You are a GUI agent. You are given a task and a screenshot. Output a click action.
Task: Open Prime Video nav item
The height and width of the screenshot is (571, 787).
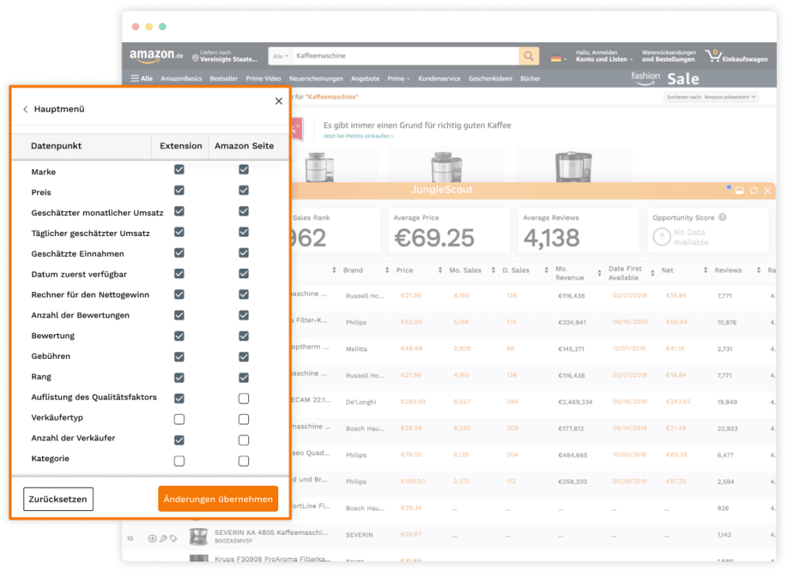(x=264, y=79)
